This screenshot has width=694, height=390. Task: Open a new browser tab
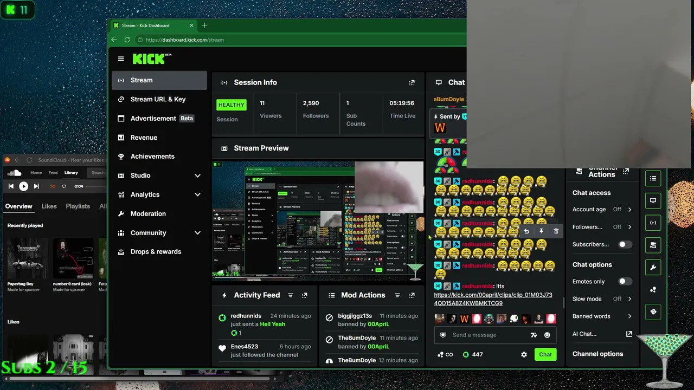[x=204, y=25]
